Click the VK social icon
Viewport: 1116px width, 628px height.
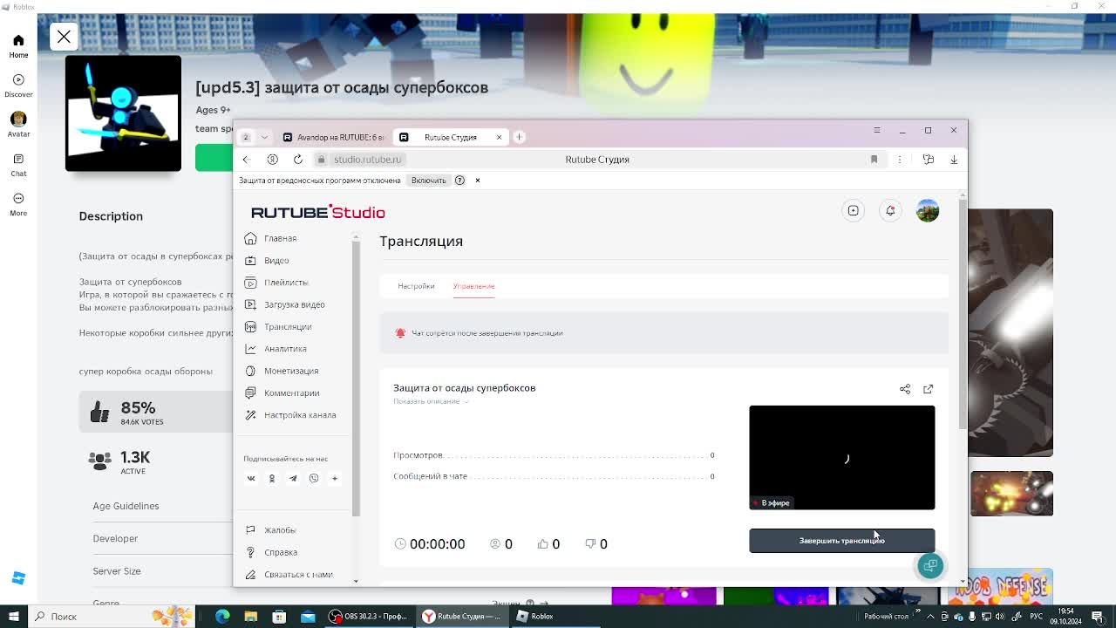[x=251, y=478]
